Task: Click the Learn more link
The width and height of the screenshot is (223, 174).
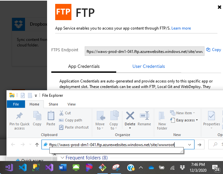Action: click(x=181, y=28)
